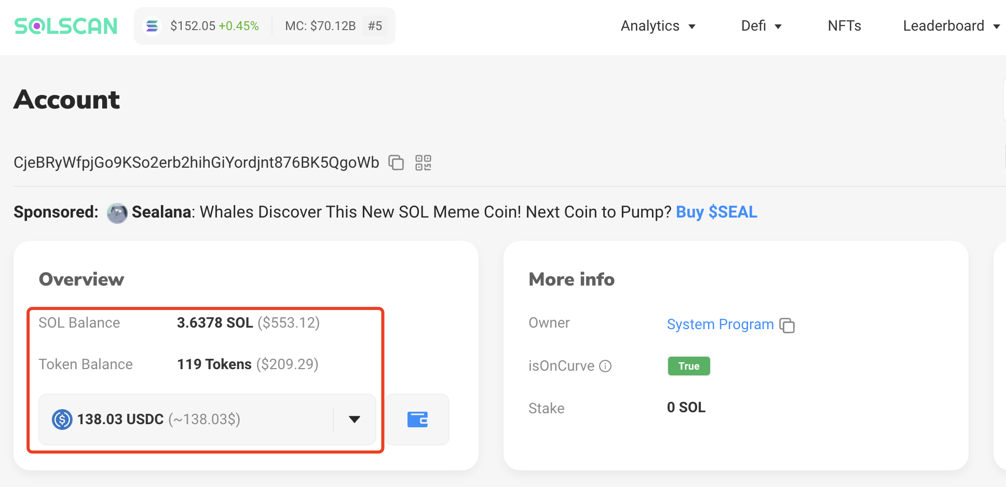This screenshot has height=487, width=1006.
Task: Click the USDC coin icon
Action: pyautogui.click(x=62, y=420)
